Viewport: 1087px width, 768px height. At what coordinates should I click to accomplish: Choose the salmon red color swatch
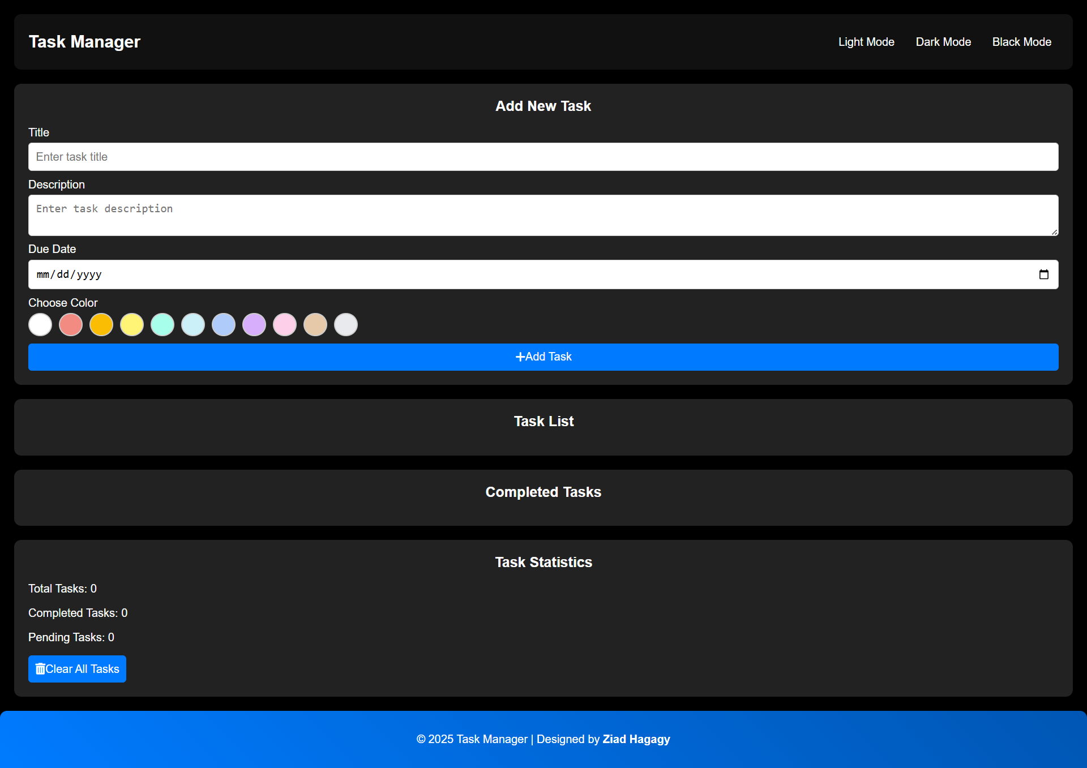[71, 325]
